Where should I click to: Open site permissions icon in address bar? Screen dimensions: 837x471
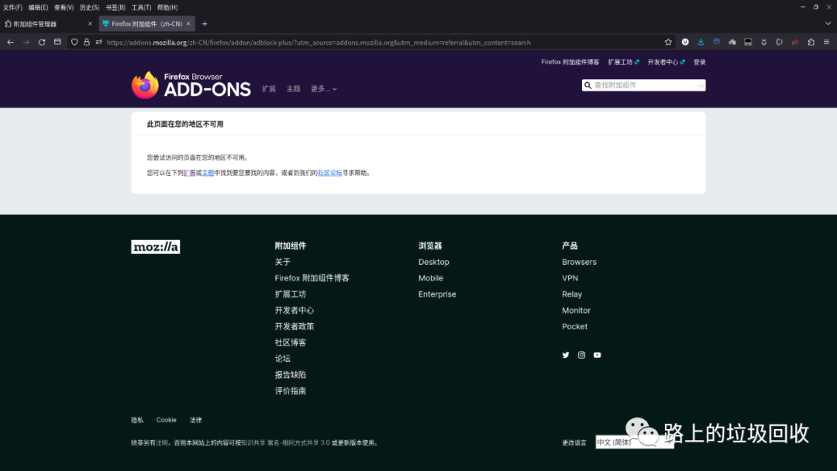[x=98, y=42]
